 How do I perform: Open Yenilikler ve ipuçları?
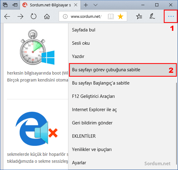tap(122, 149)
